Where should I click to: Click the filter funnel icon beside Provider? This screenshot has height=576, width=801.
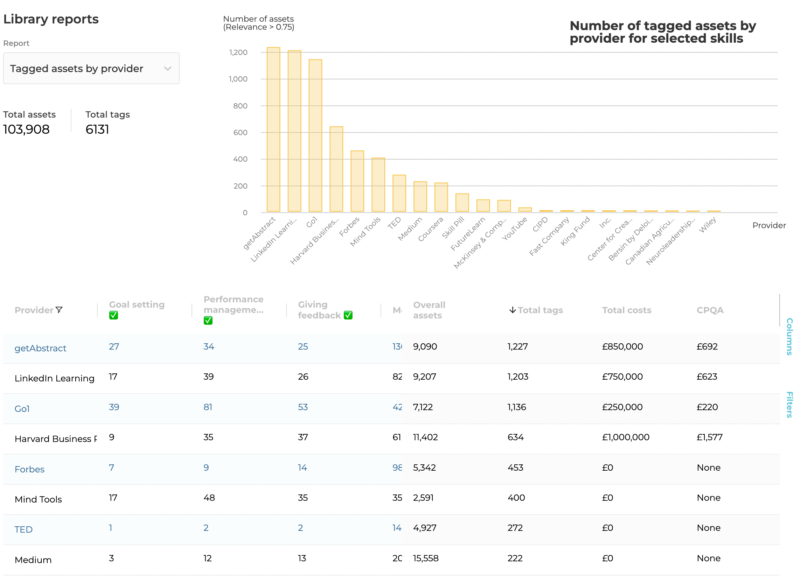(59, 310)
